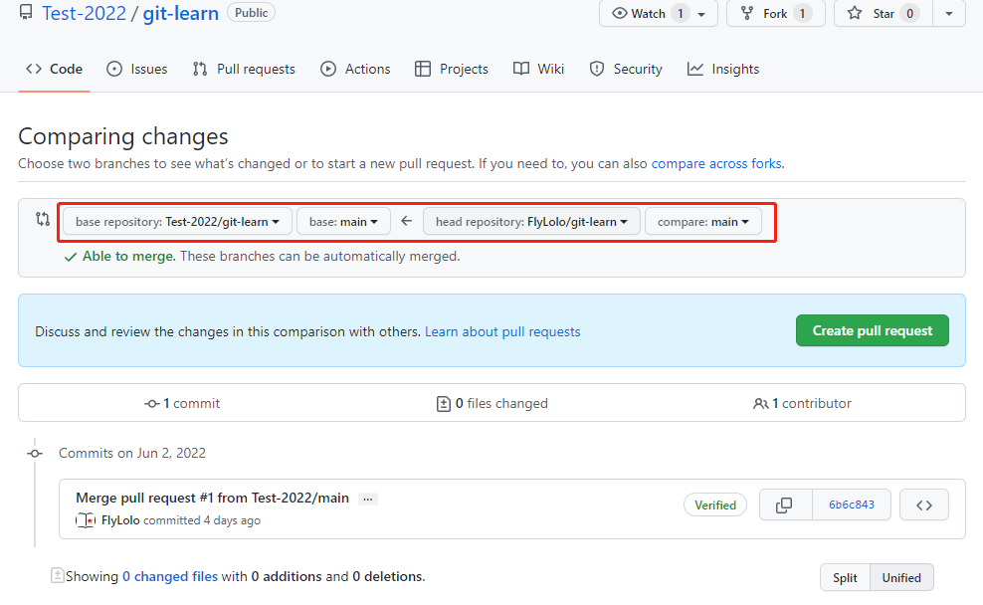This screenshot has height=605, width=983.
Task: Follow the compare across forks link
Action: pos(716,163)
